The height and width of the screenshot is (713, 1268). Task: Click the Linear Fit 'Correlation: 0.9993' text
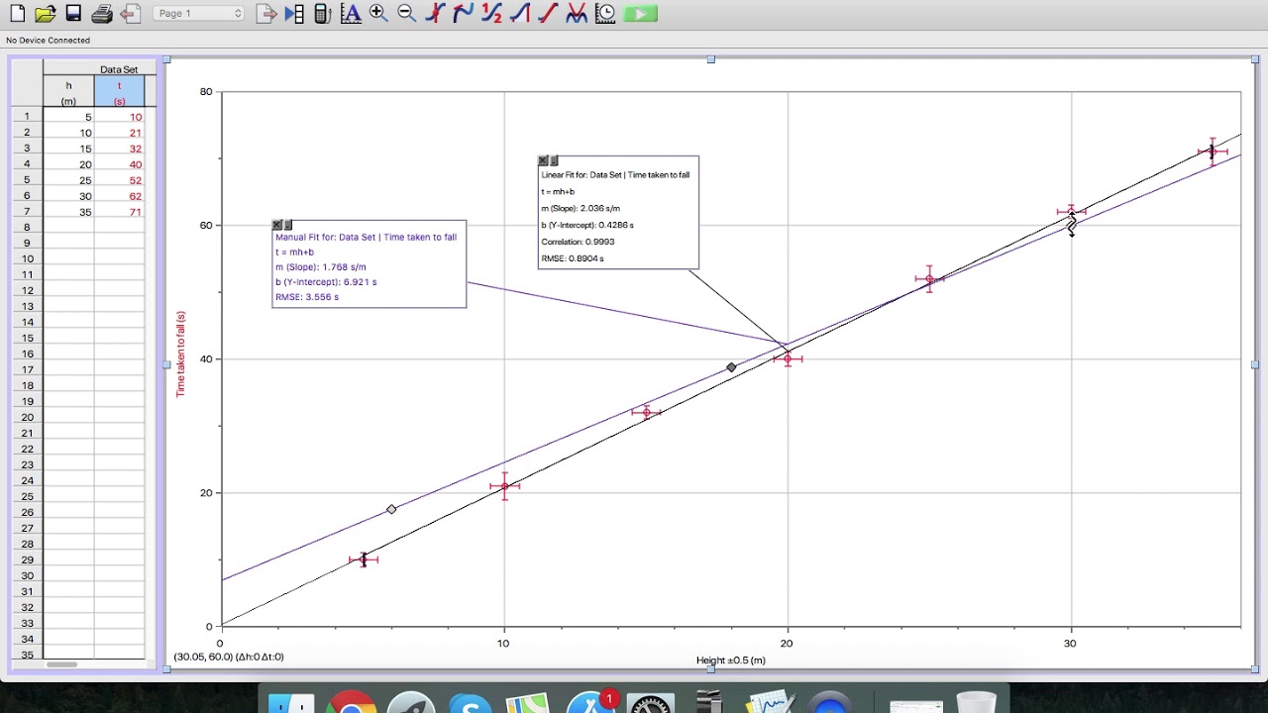pyautogui.click(x=578, y=242)
